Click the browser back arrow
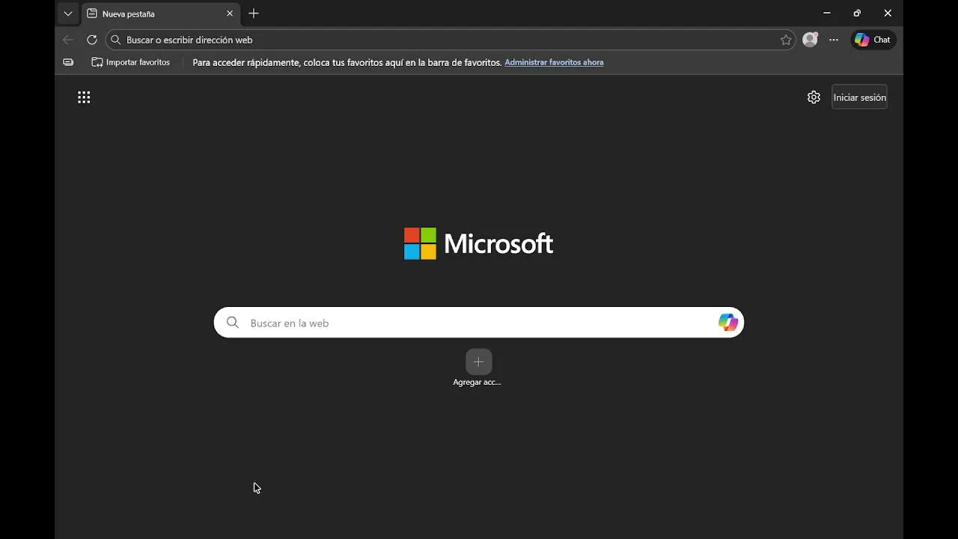The width and height of the screenshot is (958, 539). pyautogui.click(x=68, y=40)
